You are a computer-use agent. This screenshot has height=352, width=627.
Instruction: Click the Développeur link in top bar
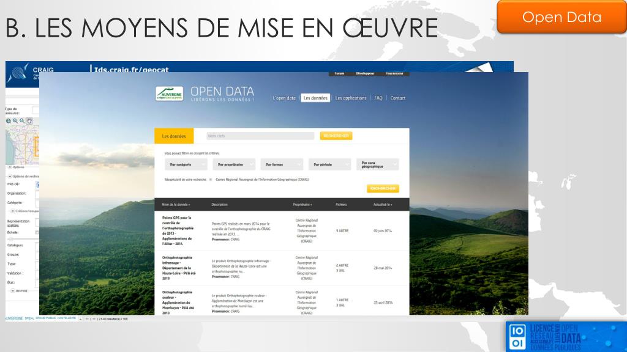(x=365, y=73)
